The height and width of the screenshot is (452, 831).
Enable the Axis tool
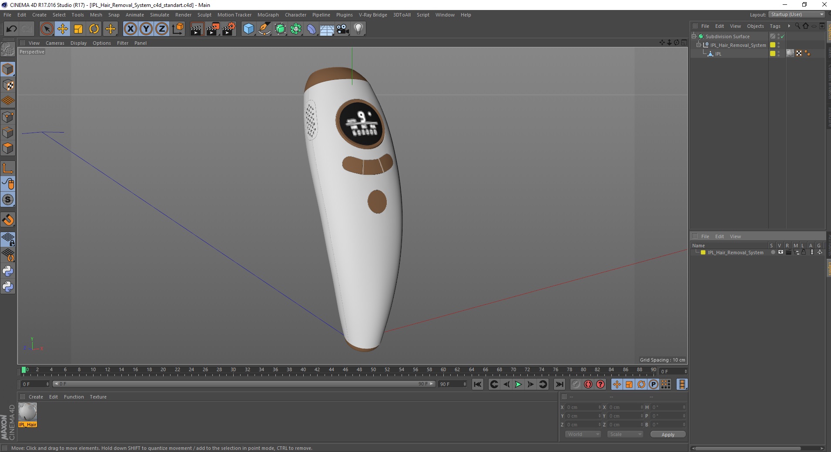8,168
